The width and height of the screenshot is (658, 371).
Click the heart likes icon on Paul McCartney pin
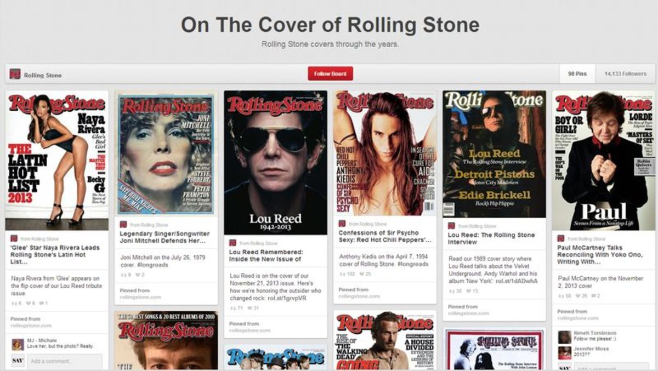(x=577, y=296)
